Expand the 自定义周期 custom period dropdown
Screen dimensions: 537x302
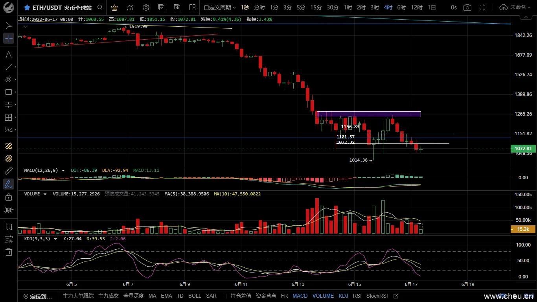click(219, 7)
